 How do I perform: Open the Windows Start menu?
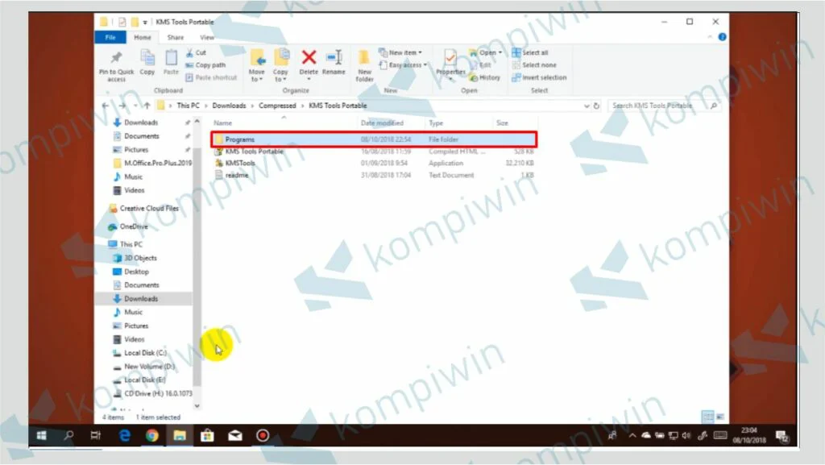pyautogui.click(x=42, y=435)
